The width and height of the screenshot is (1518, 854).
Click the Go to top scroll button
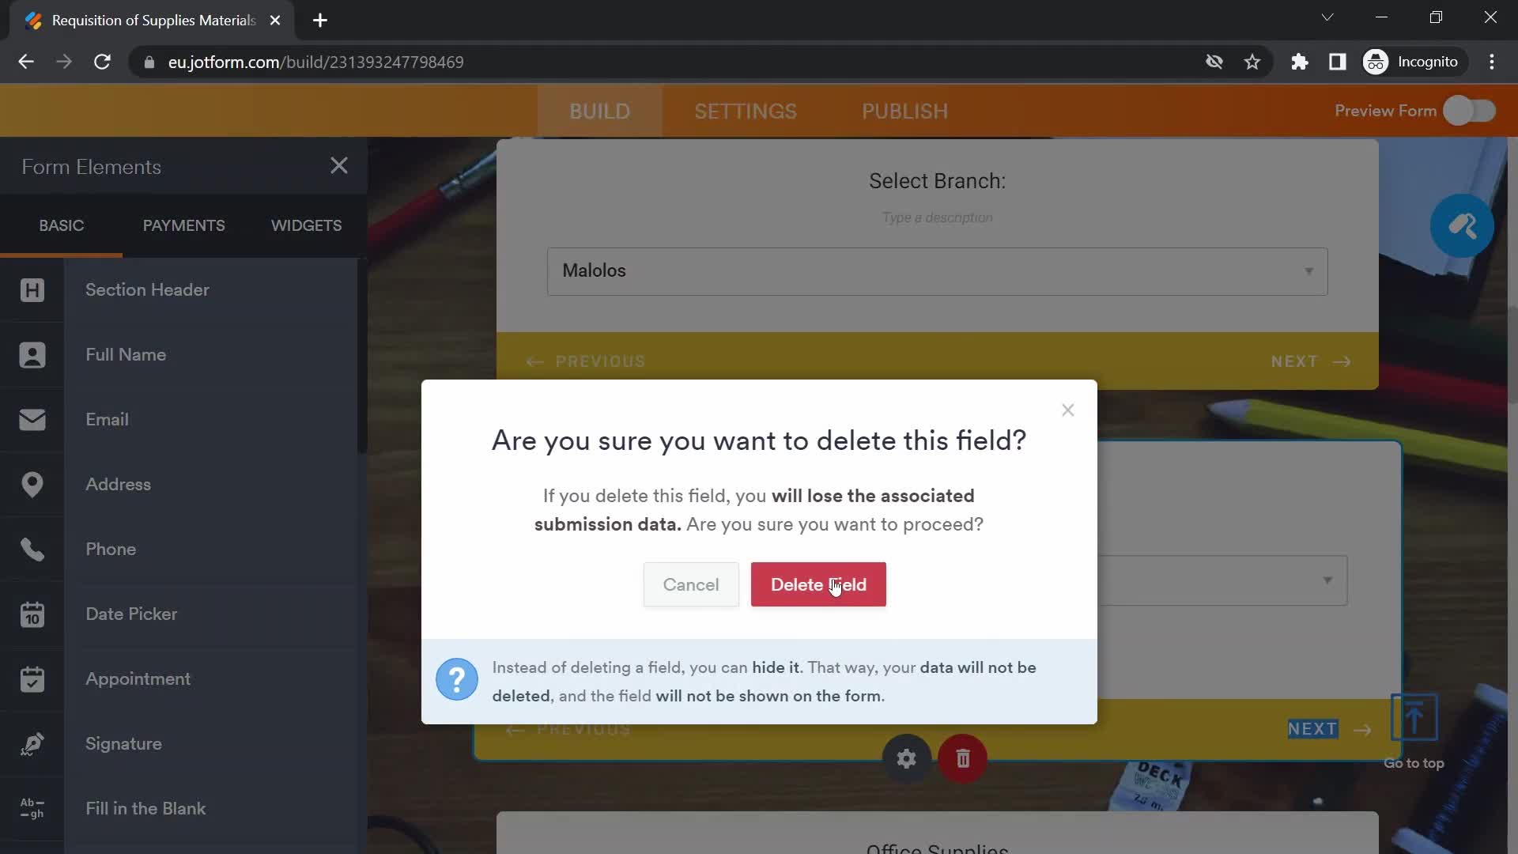[x=1414, y=717]
